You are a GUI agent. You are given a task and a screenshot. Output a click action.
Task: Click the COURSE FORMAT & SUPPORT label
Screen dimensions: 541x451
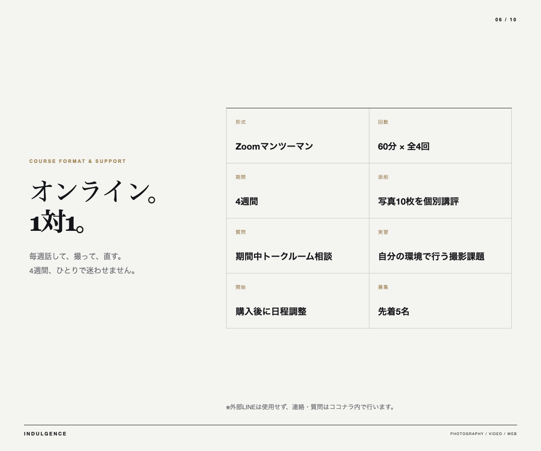pyautogui.click(x=78, y=161)
